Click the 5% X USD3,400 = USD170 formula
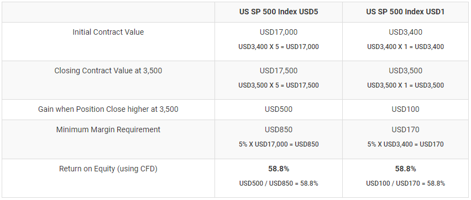The height and width of the screenshot is (200, 471). (405, 144)
